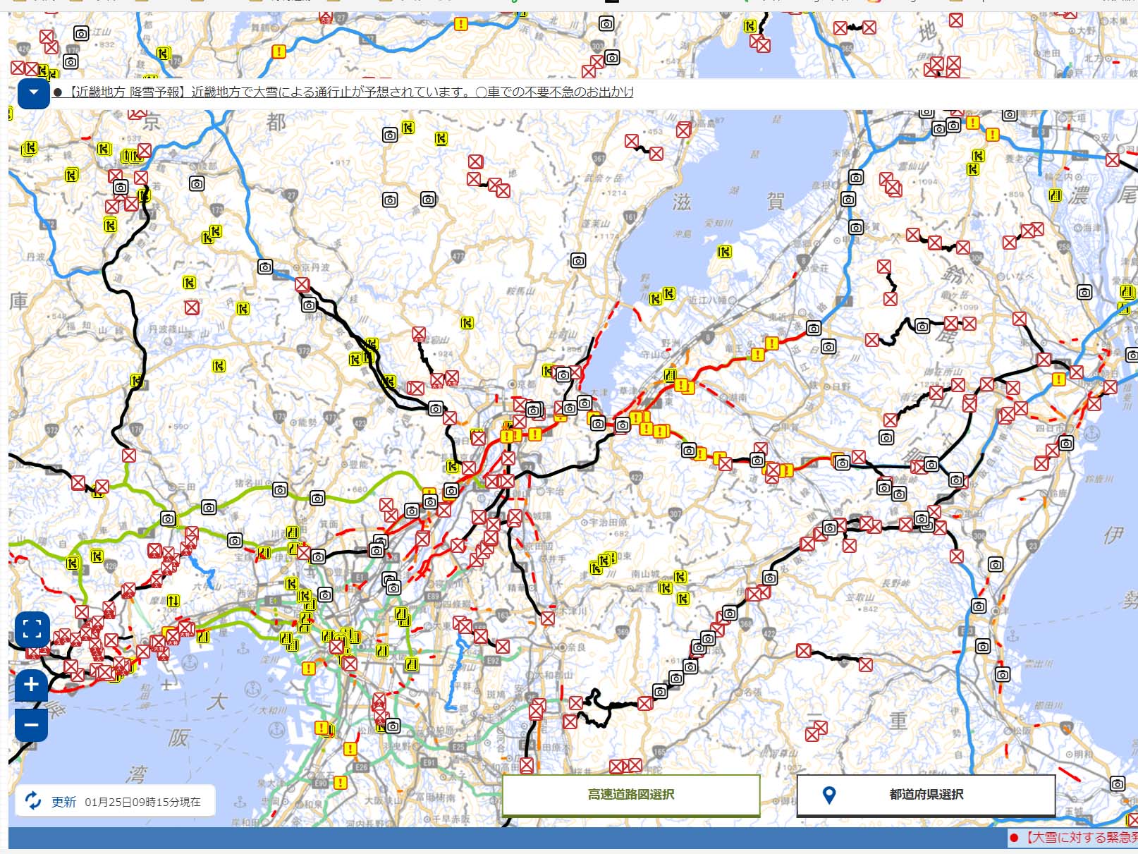Viewport: 1138px width, 854px height.
Task: Click lane restriction icon right of 南山城 label
Action: tap(680, 577)
